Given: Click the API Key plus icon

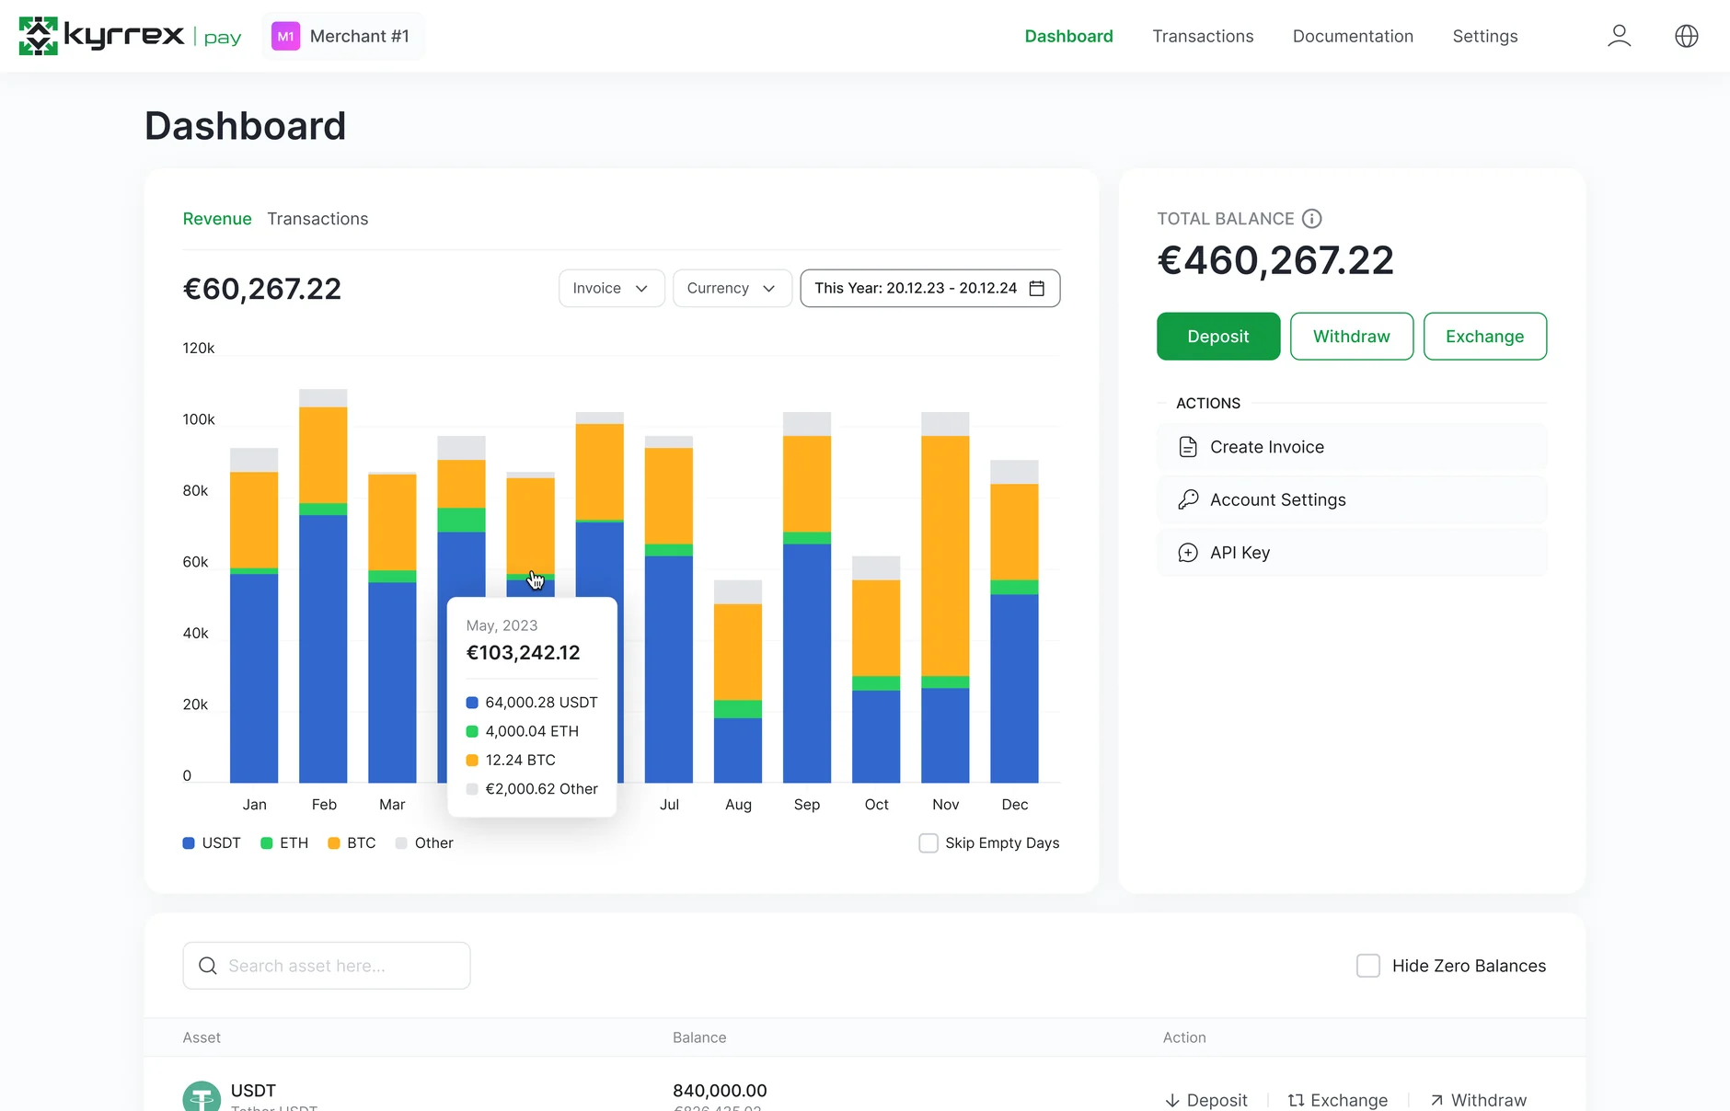Looking at the screenshot, I should pyautogui.click(x=1188, y=553).
